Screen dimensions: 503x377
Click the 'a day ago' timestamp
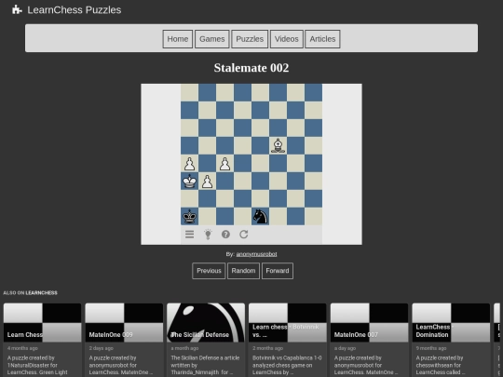click(x=345, y=348)
